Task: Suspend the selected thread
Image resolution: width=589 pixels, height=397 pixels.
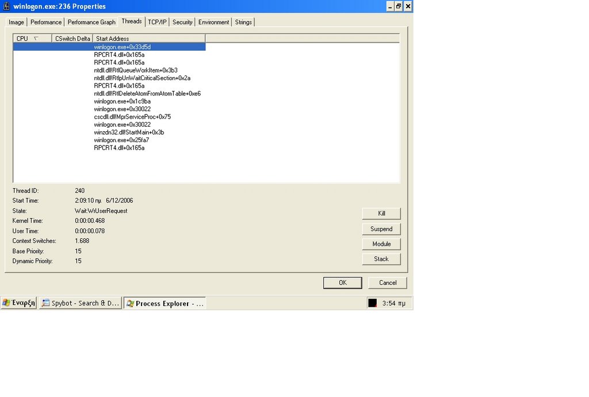Action: coord(381,229)
